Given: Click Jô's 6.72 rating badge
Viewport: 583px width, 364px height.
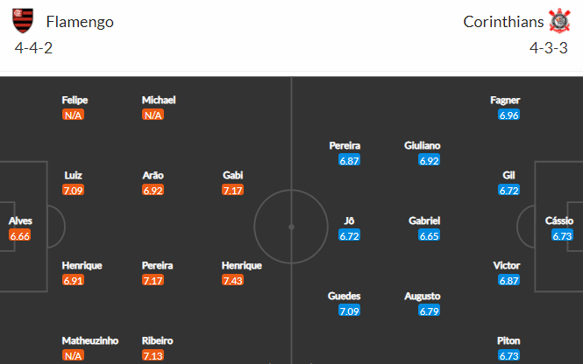Looking at the screenshot, I should [x=349, y=235].
